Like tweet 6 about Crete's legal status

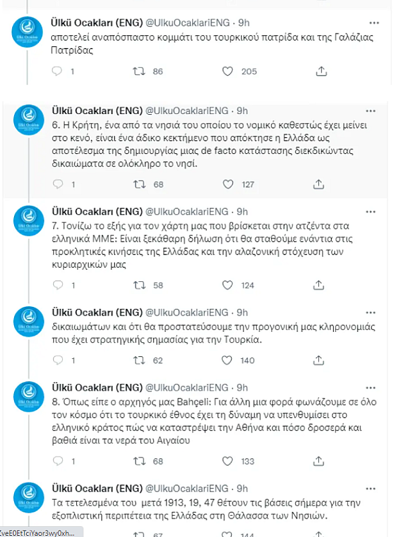pyautogui.click(x=227, y=184)
